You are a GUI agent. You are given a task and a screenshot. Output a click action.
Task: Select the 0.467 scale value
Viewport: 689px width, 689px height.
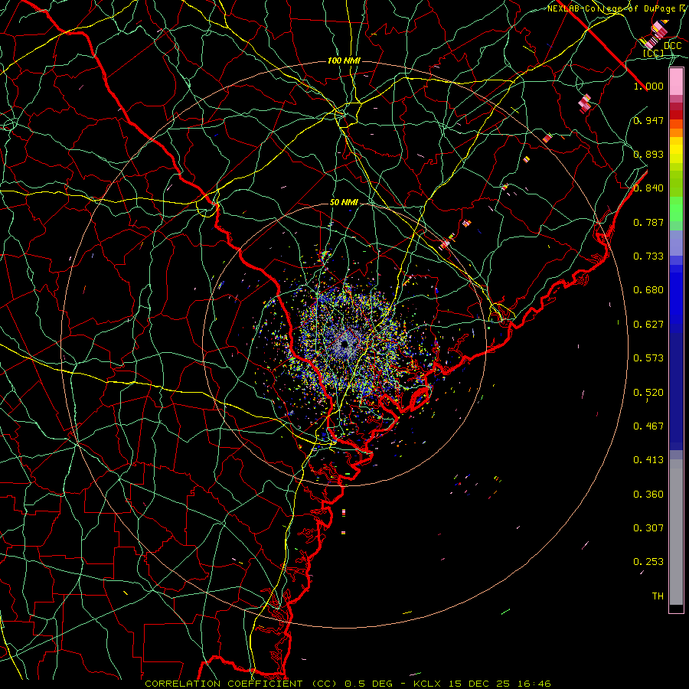(648, 426)
